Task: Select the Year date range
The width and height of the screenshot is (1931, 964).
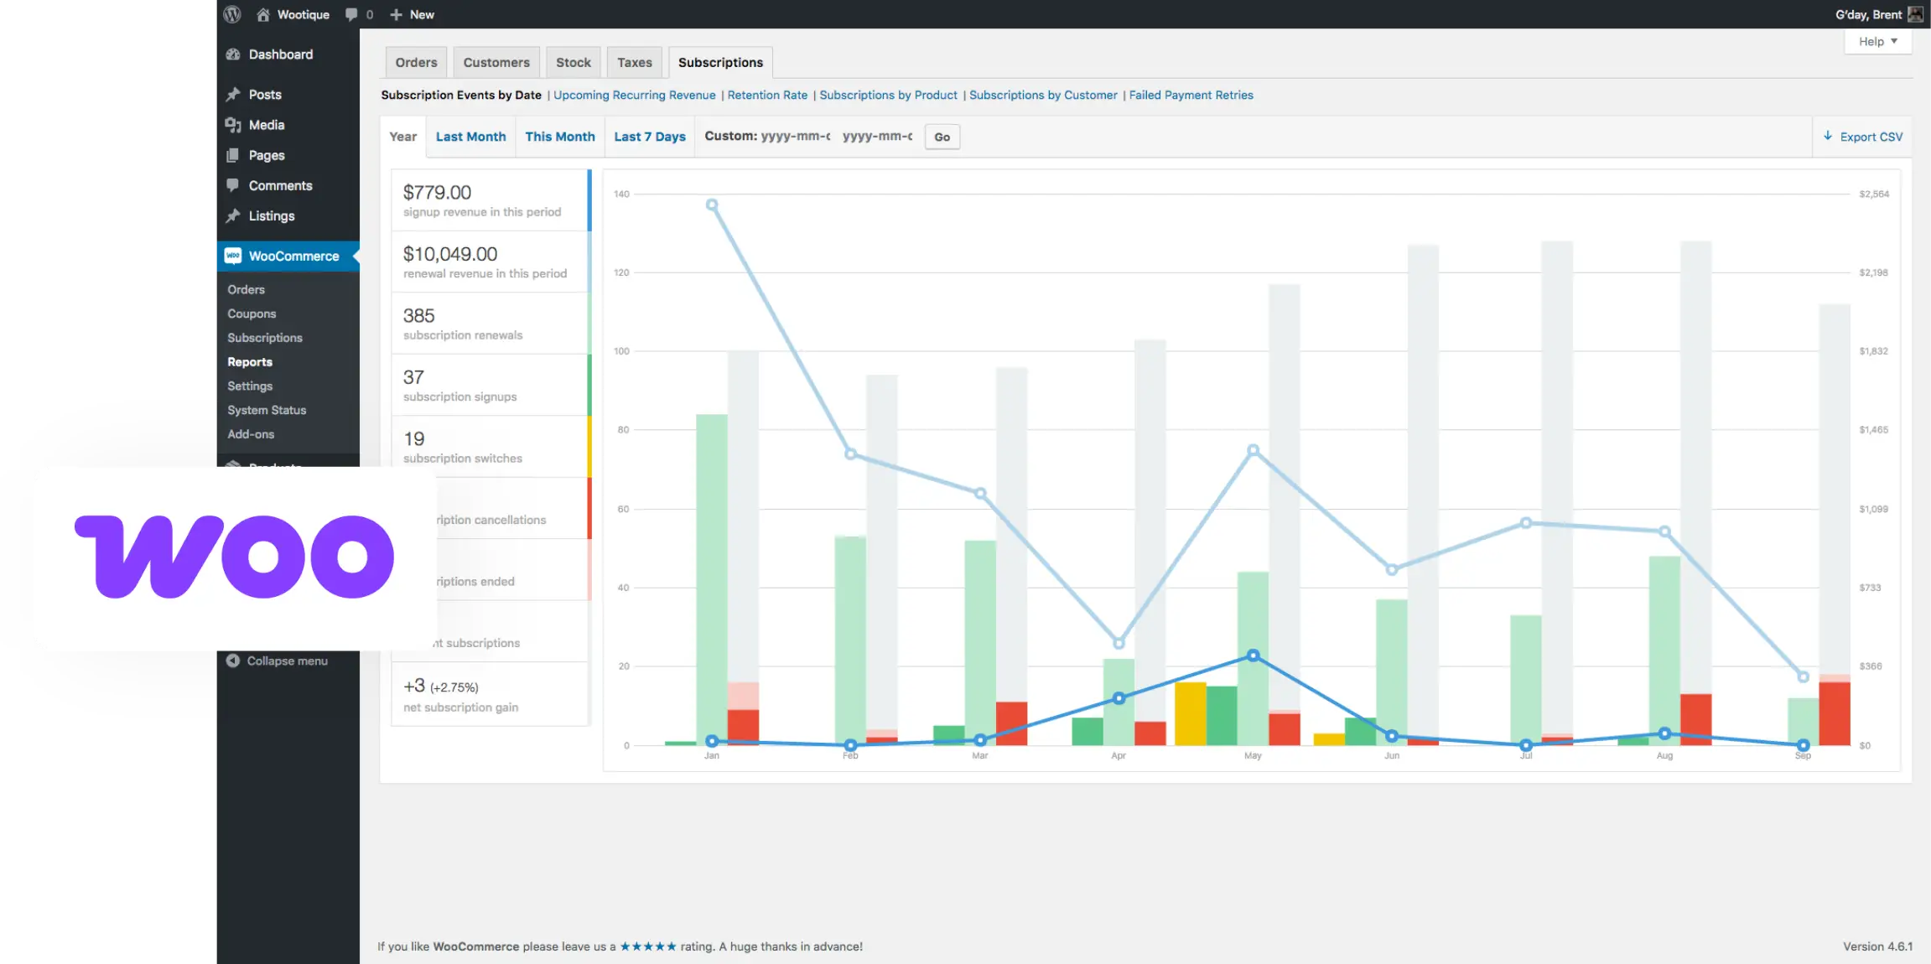Action: (x=402, y=137)
